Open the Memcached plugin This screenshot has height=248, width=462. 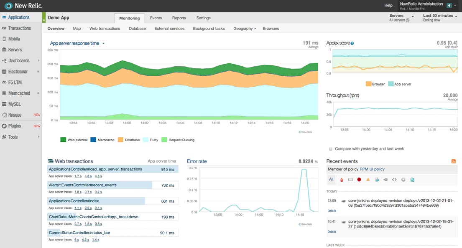coord(19,93)
